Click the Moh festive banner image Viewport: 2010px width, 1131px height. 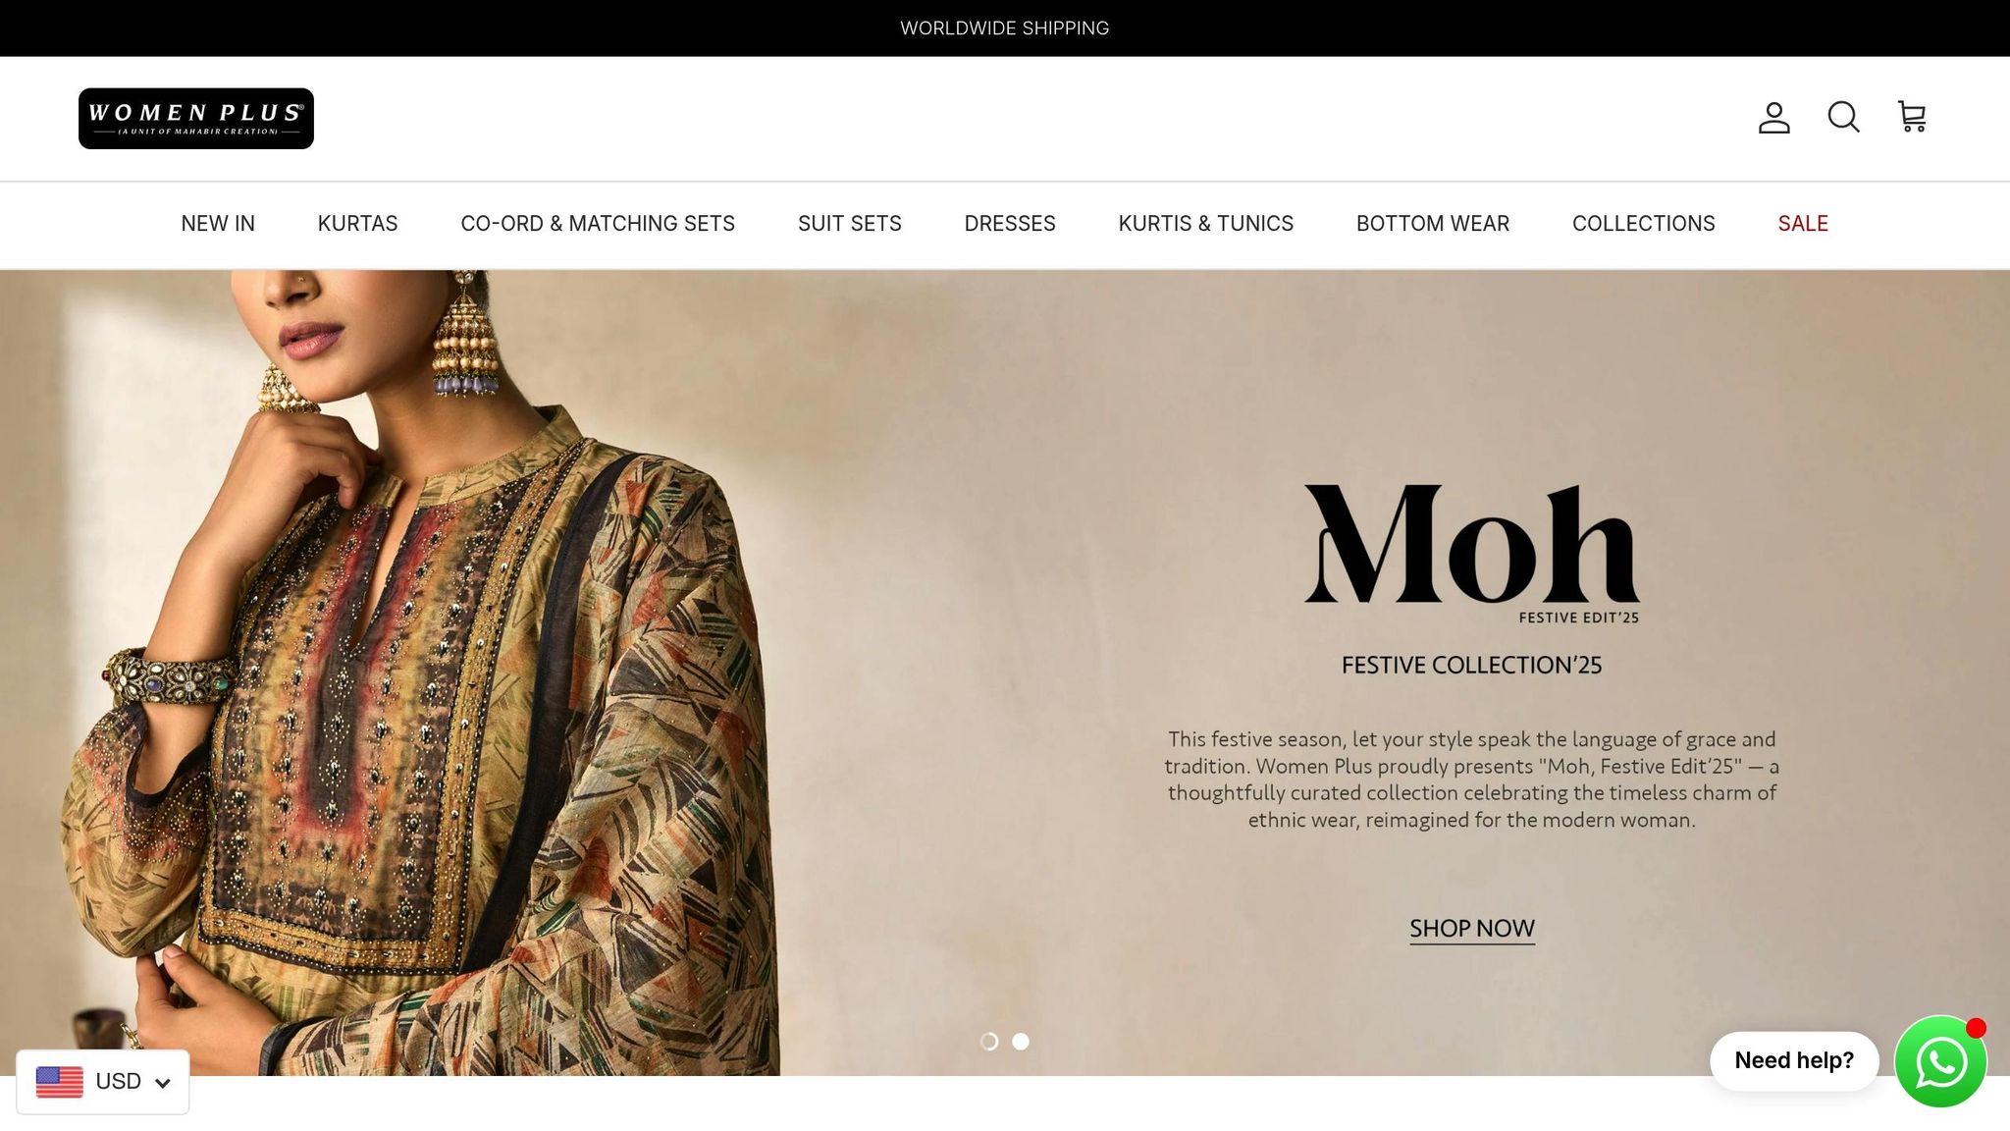click(1005, 673)
